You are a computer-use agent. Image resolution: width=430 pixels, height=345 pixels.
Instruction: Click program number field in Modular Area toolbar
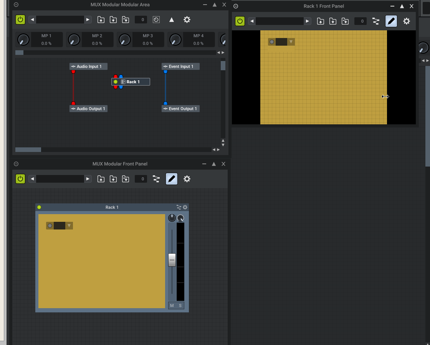point(141,20)
